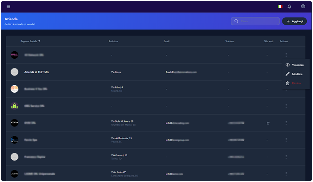The width and height of the screenshot is (313, 182).
Task: Open the actions menu for the VIA Gramsci row
Action: 286,157
